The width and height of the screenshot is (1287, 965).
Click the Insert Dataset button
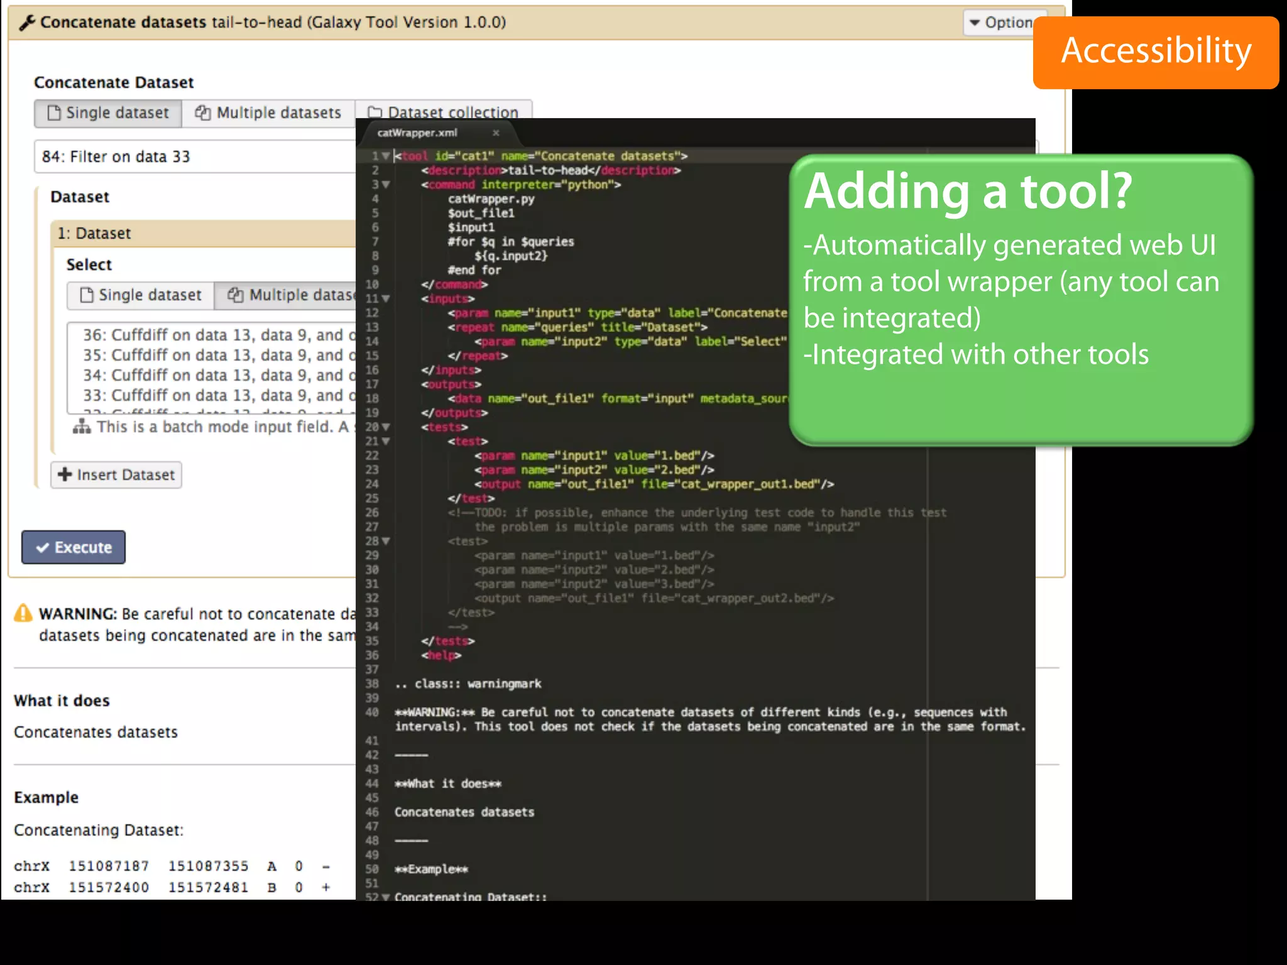point(116,475)
